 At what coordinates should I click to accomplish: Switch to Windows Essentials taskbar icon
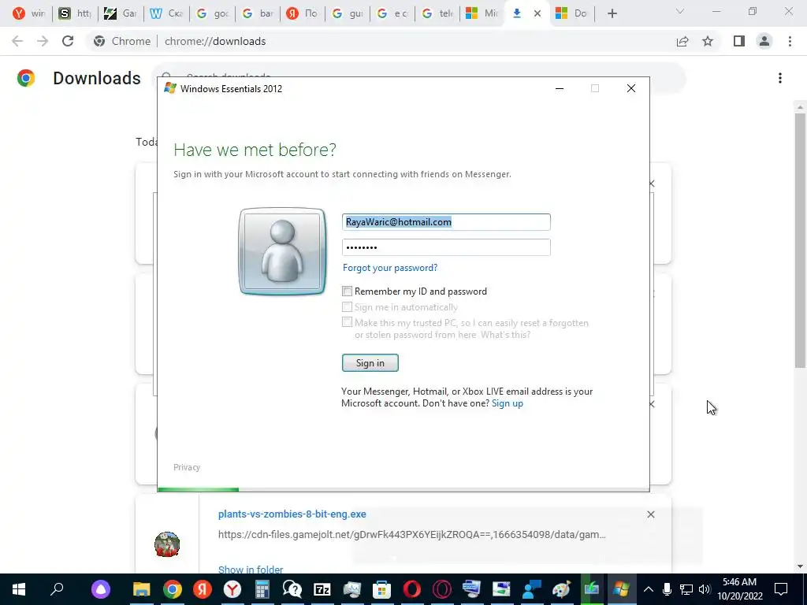621,589
